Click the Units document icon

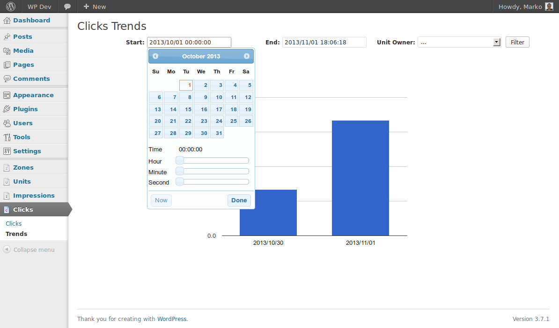click(x=7, y=181)
